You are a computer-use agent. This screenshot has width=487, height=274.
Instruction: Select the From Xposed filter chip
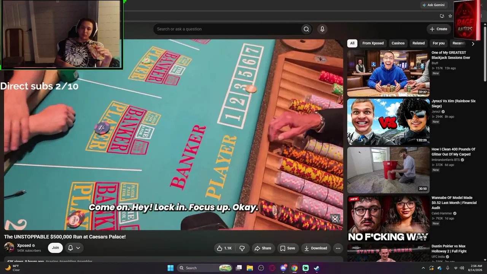(373, 43)
